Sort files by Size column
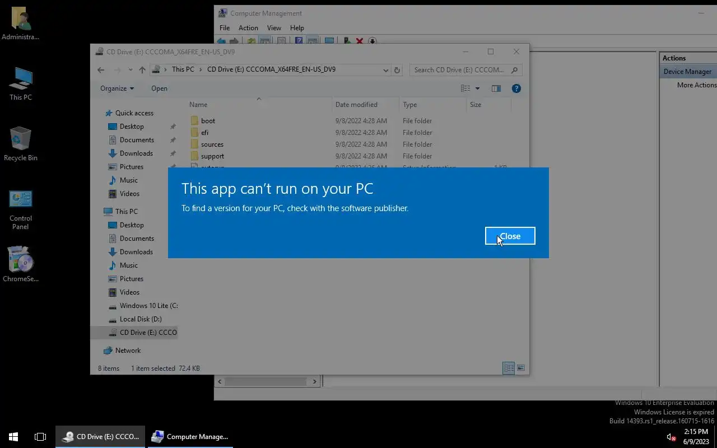The image size is (717, 448). coord(488,105)
